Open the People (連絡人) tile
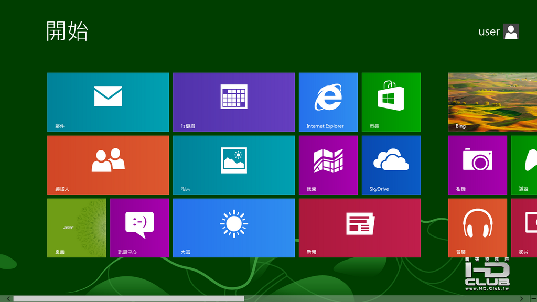 click(x=108, y=165)
